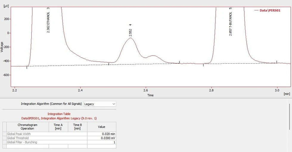Viewport: 292px width, 152px height.
Task: Click the integration start marker before ethanol peak
Action: click(27, 67)
